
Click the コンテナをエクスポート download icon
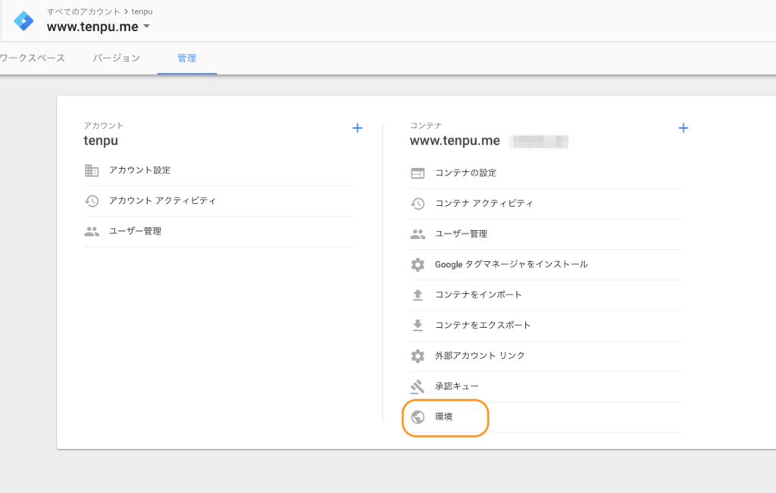[x=418, y=326]
